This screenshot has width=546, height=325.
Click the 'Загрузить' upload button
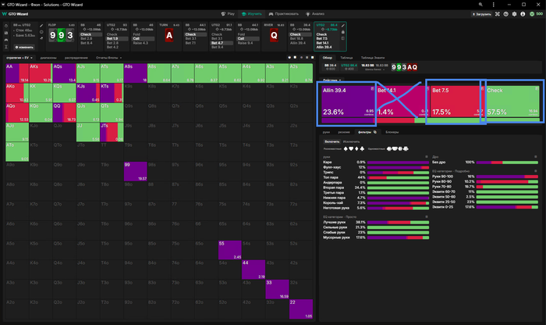(481, 14)
